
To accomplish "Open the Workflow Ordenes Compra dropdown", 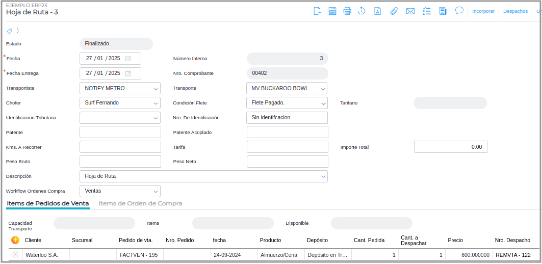I will 156,191.
